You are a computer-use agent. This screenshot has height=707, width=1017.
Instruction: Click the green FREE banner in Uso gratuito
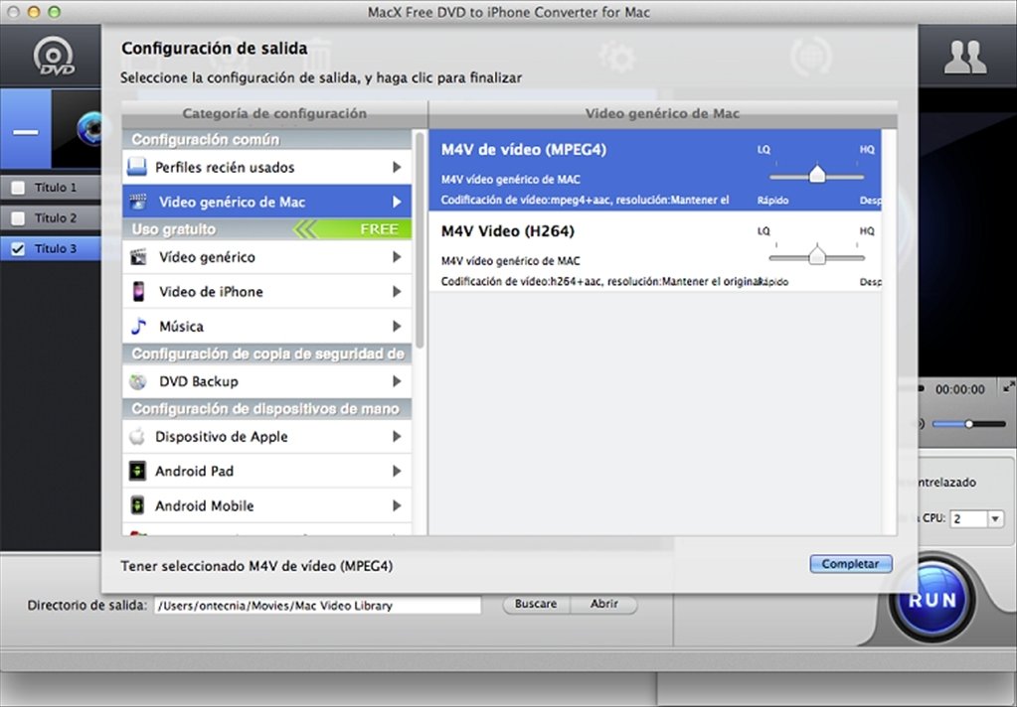pos(352,229)
